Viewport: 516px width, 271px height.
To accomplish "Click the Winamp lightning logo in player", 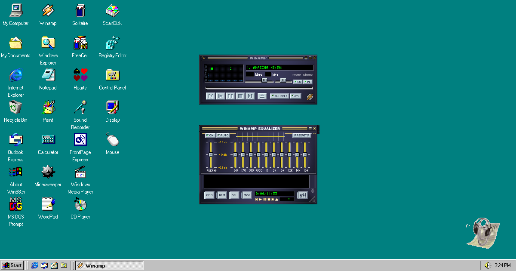I will click(x=310, y=97).
